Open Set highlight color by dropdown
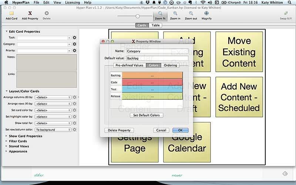Viewport: 296px width, 185px height. 53,117
